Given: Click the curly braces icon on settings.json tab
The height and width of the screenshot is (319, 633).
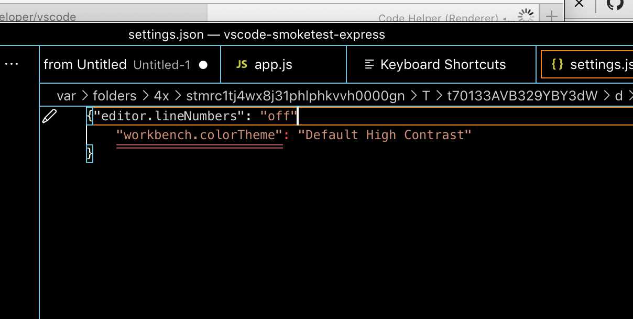Looking at the screenshot, I should [x=558, y=64].
